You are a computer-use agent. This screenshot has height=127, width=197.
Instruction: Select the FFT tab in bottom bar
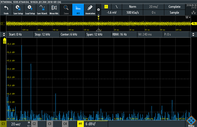(x=81, y=124)
